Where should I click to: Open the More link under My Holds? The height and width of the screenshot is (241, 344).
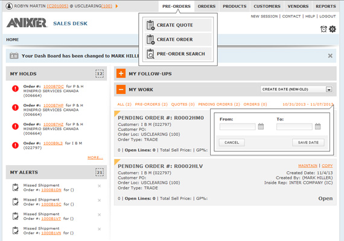pos(95,157)
